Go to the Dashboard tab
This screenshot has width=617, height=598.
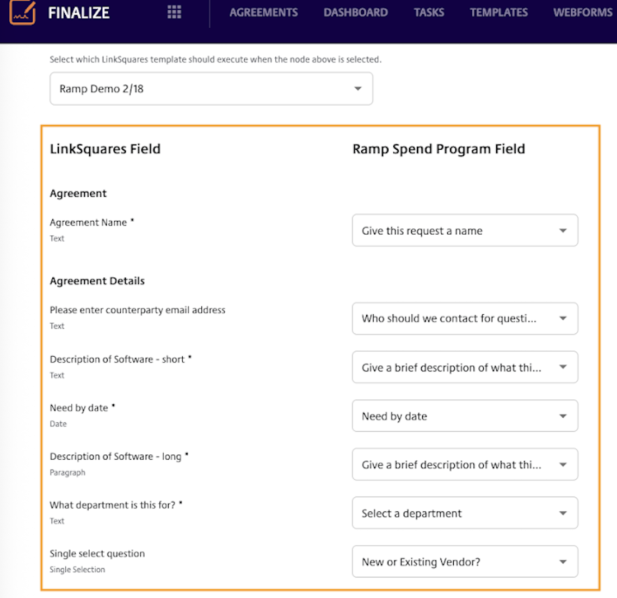pos(355,13)
